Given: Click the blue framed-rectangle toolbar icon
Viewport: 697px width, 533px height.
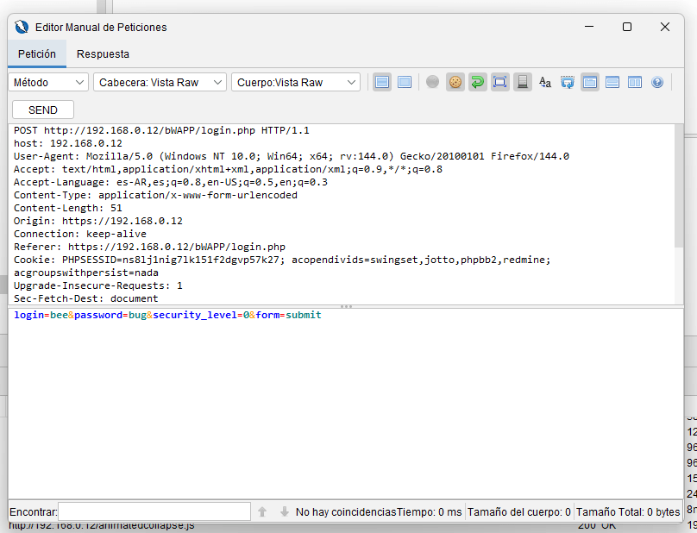Looking at the screenshot, I should click(x=500, y=83).
